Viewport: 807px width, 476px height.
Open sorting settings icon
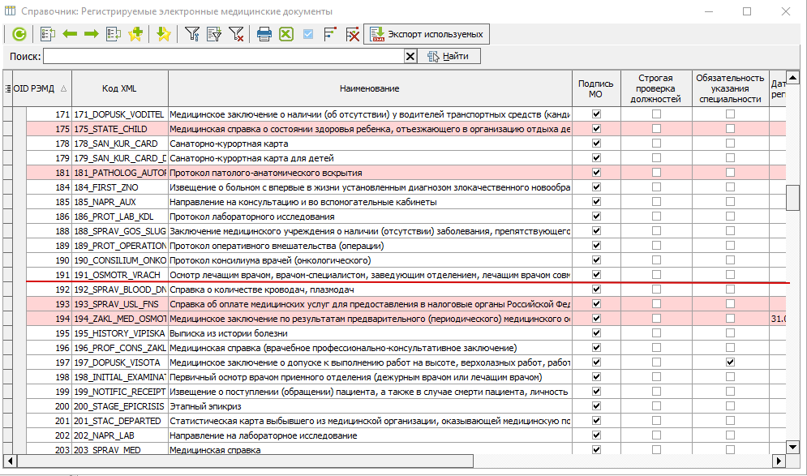tap(330, 35)
